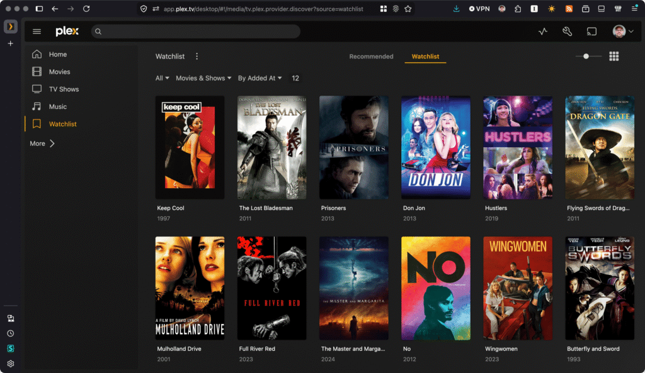Select Movies text in sidebar
The image size is (645, 373).
59,72
